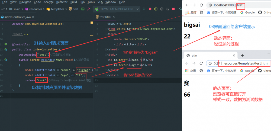Click the Rerun application icon in toolbar
This screenshot has width=271, height=131.
pyautogui.click(x=144, y=9)
